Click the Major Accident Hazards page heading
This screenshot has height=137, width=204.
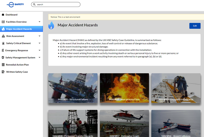[x=78, y=25]
